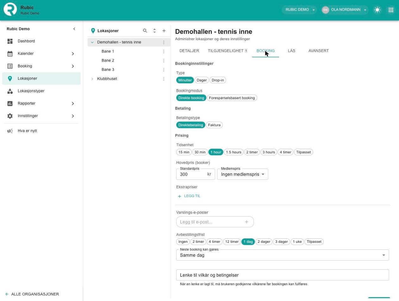Go back to ALLE ORGANISASJONER
This screenshot has height=301, width=399.
[32, 294]
